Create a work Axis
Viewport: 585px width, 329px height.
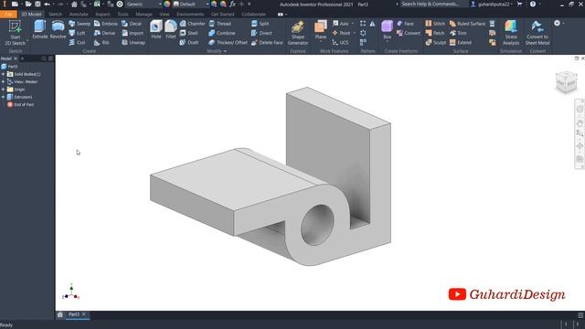(x=340, y=24)
